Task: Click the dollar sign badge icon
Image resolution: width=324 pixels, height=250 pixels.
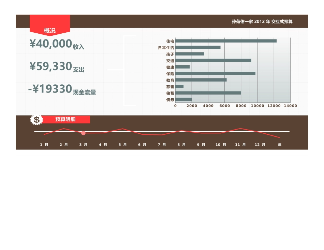Action: 36,119
